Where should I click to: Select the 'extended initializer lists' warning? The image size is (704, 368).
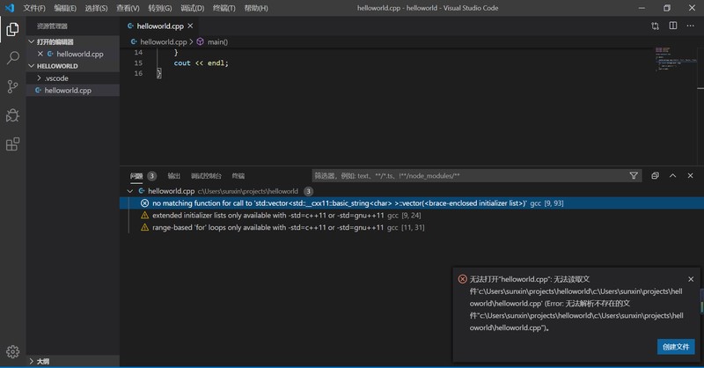click(412, 215)
